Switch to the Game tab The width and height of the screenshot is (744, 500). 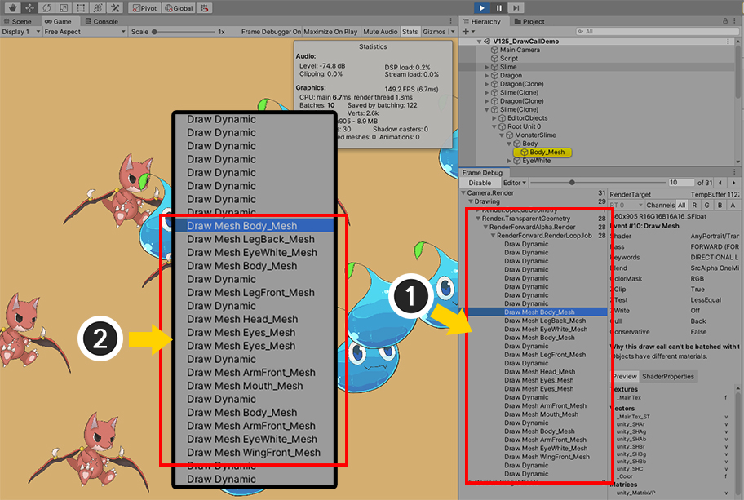(58, 21)
